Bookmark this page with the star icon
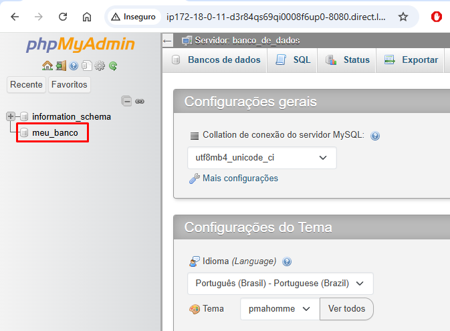 click(x=403, y=17)
